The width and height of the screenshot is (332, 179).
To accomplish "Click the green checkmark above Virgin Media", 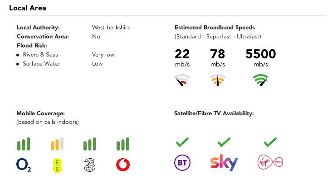I will (x=270, y=142).
